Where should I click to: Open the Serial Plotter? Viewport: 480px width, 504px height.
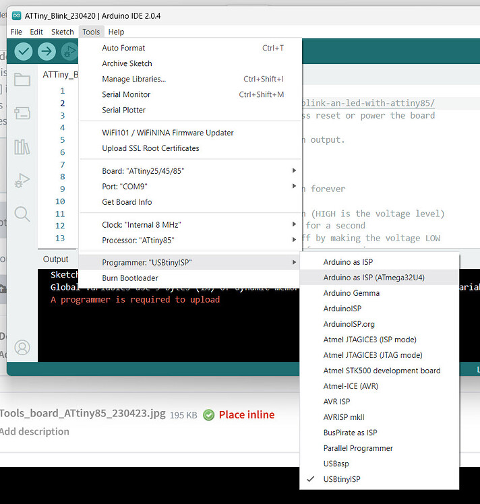[x=190, y=110]
